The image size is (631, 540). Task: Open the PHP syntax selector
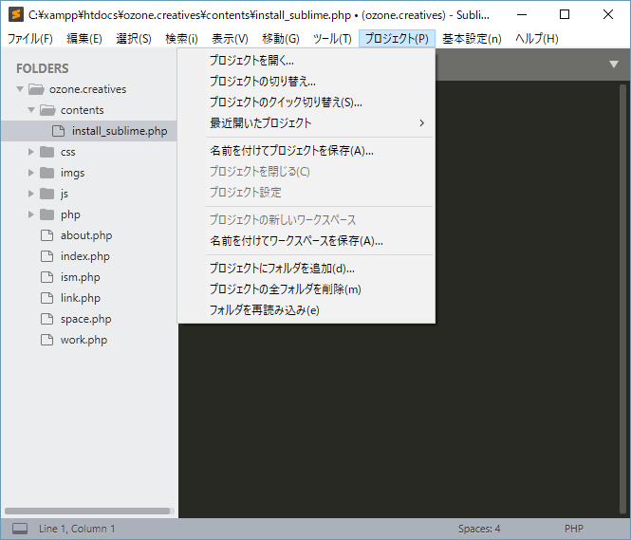click(573, 529)
